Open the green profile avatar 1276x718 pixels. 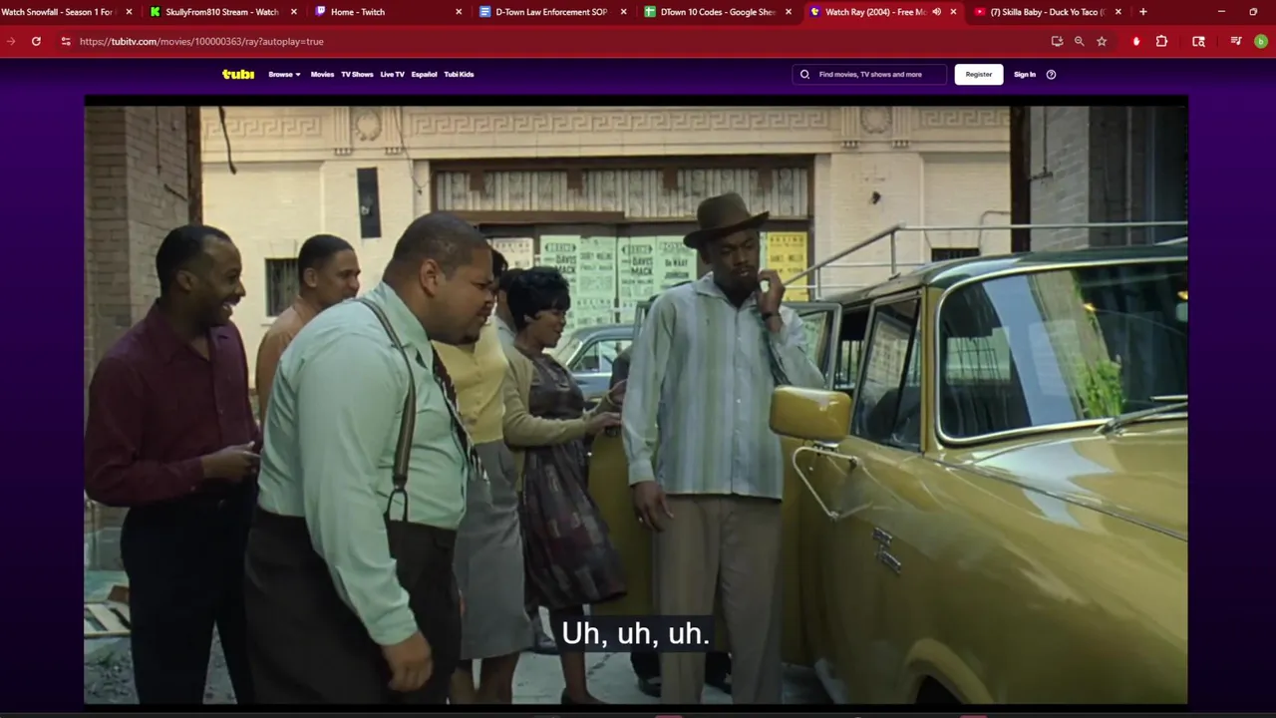point(1261,41)
